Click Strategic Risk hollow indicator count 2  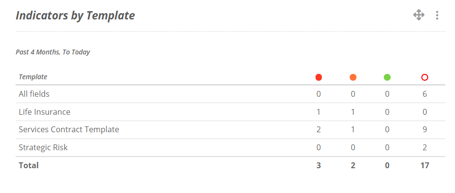click(425, 148)
